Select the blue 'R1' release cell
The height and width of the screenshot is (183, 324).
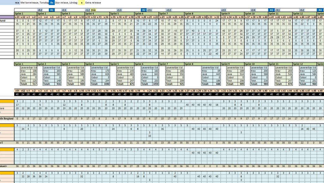[x=52, y=10]
